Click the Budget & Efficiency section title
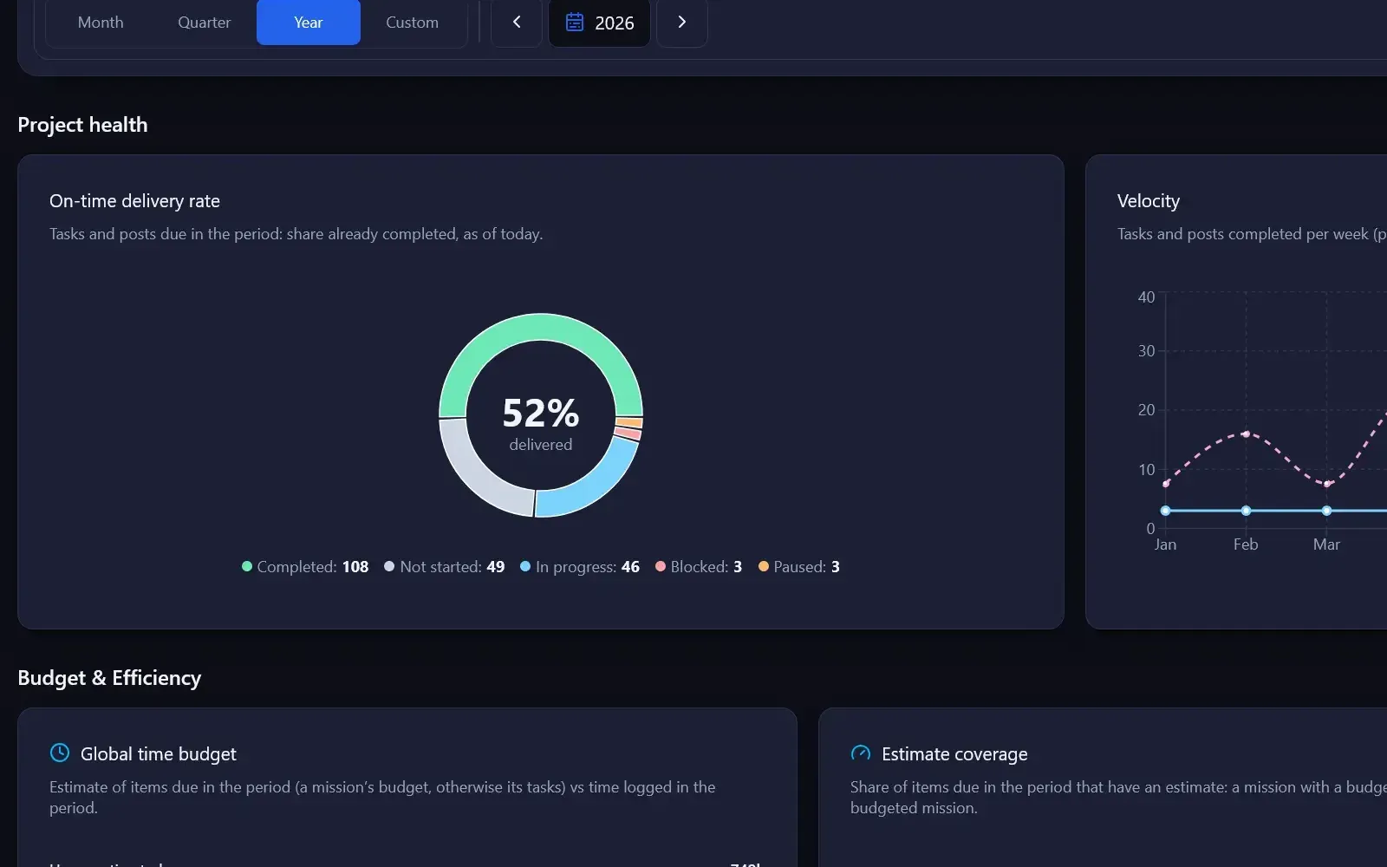The image size is (1387, 867). pyautogui.click(x=109, y=678)
